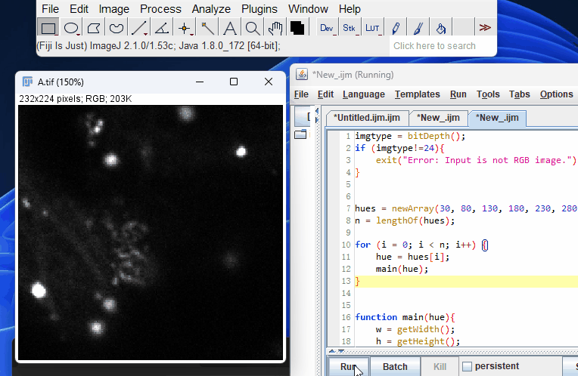Click the A.tif window icon

coord(28,82)
